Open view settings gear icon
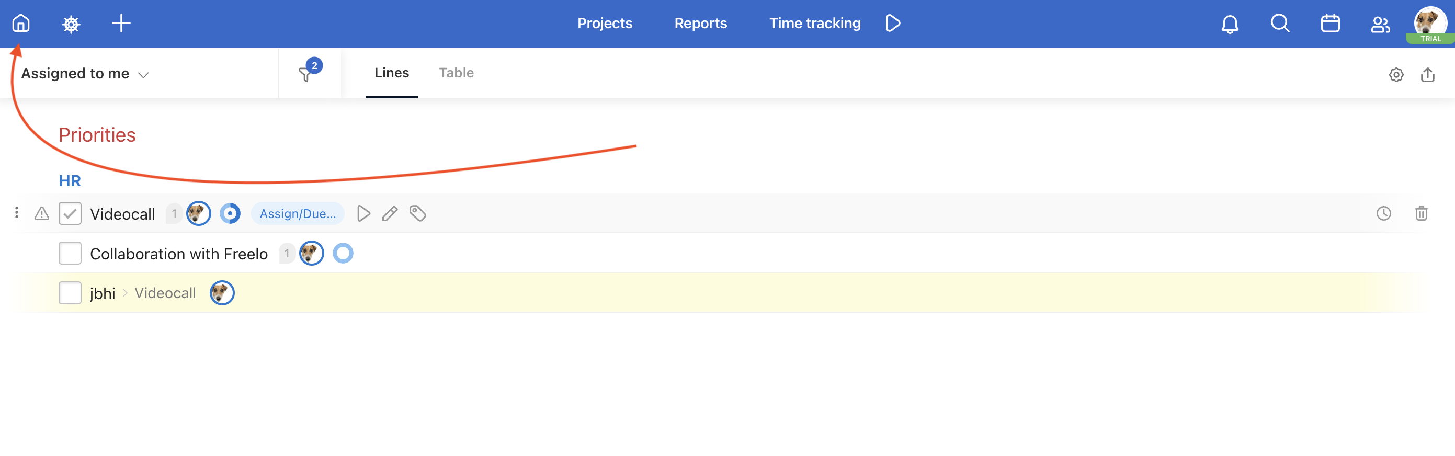Image resolution: width=1455 pixels, height=456 pixels. pos(1396,74)
